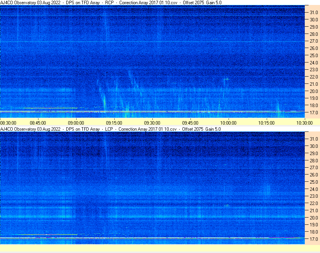The width and height of the screenshot is (320, 253).
Task: Click the LCP spectrogram title line
Action: [110, 129]
